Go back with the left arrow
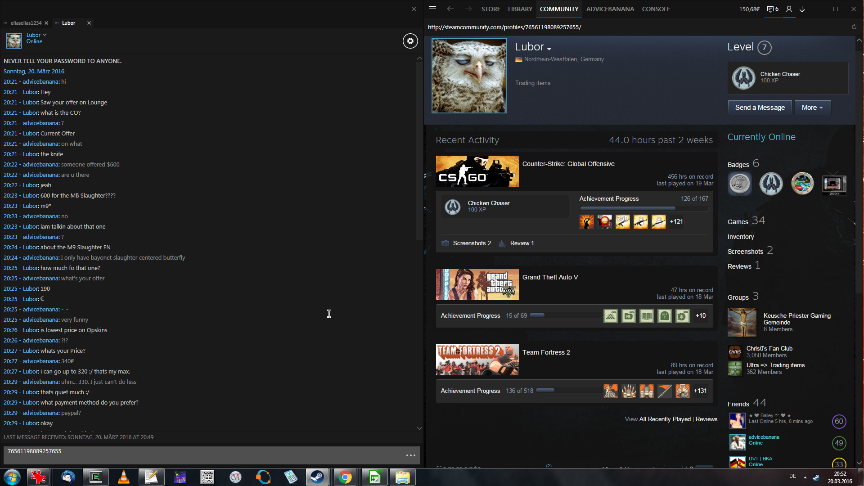This screenshot has width=864, height=486. pos(450,9)
